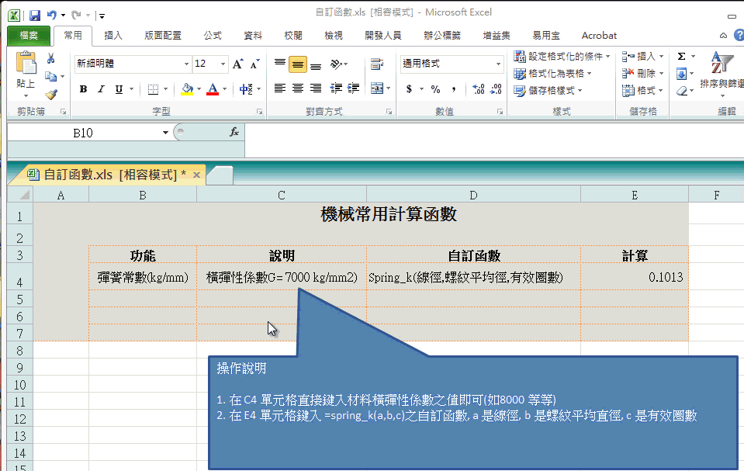Open the font size dropdown
744x471 pixels.
pyautogui.click(x=223, y=64)
